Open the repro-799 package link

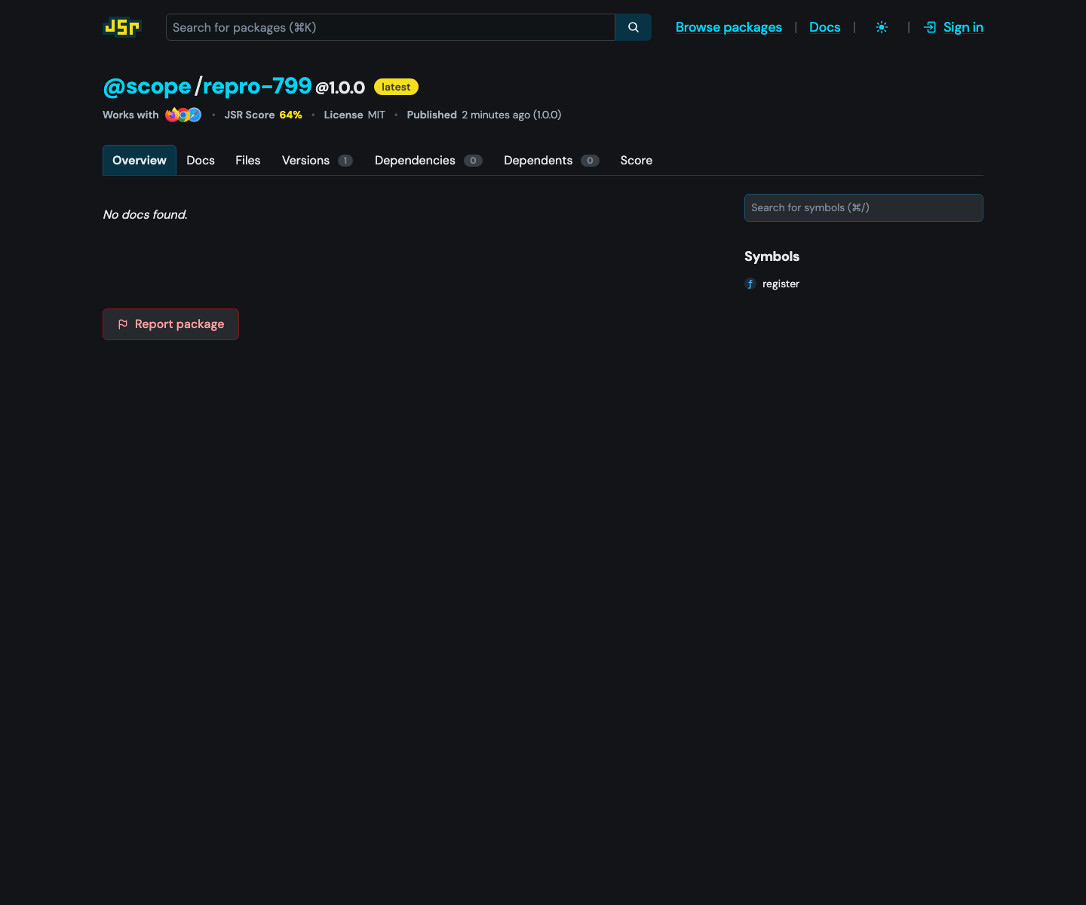[x=257, y=86]
